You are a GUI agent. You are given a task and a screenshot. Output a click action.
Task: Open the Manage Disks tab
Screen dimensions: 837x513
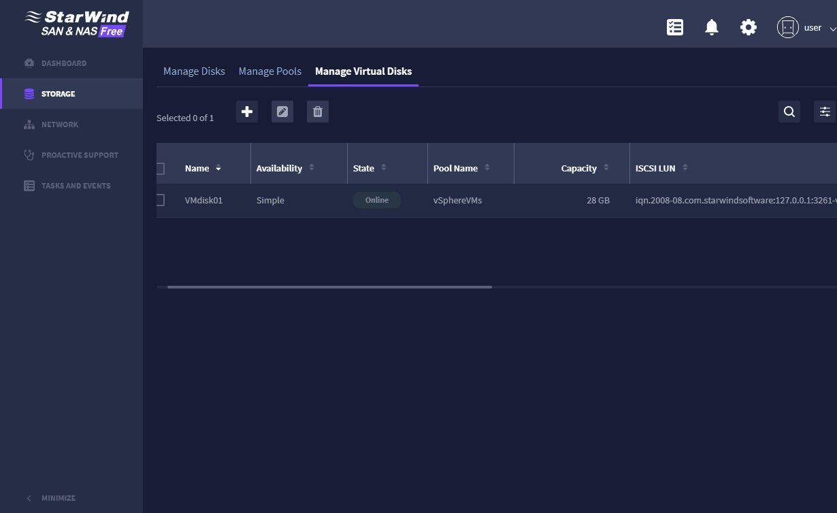(194, 71)
